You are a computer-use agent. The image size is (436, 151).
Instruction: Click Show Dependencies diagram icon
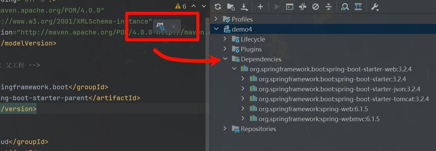click(x=345, y=7)
